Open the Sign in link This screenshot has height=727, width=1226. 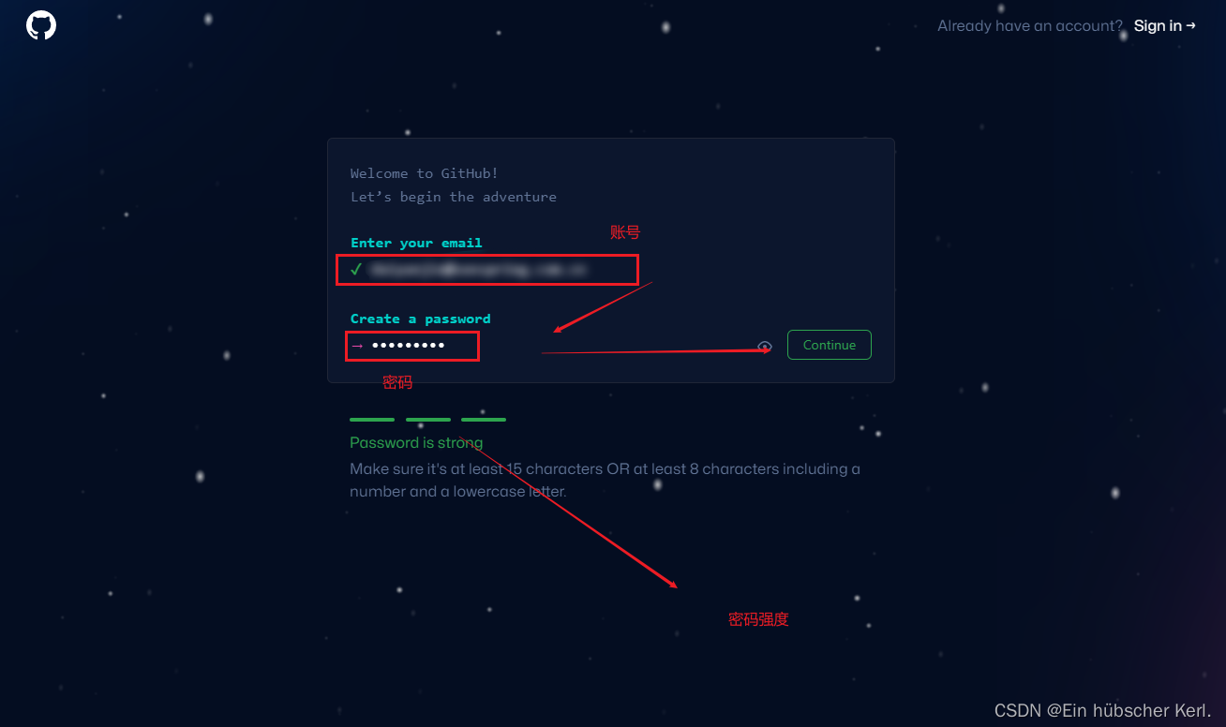[1164, 26]
